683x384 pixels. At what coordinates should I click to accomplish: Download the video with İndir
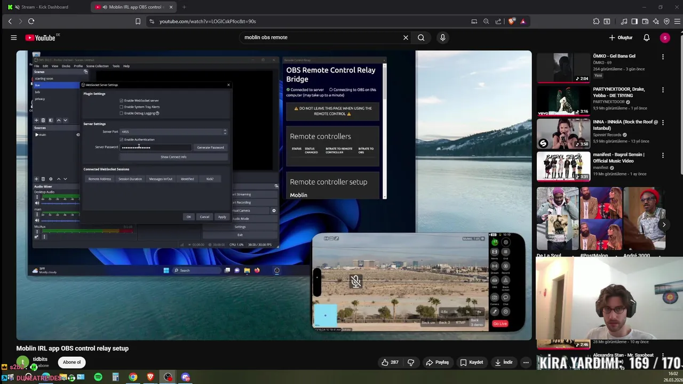pos(503,362)
